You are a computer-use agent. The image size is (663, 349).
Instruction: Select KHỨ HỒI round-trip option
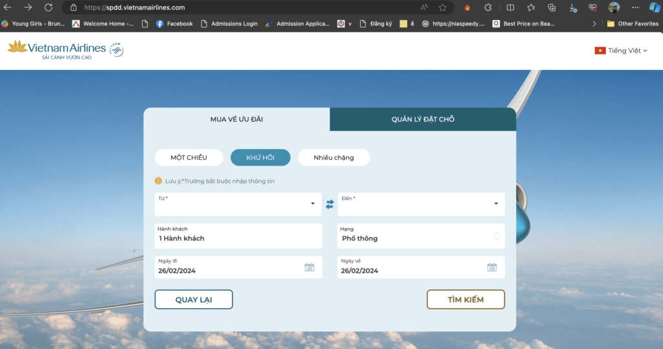(260, 157)
